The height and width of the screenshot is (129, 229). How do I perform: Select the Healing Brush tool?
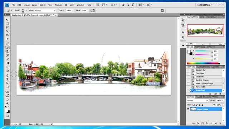click(x=7, y=44)
